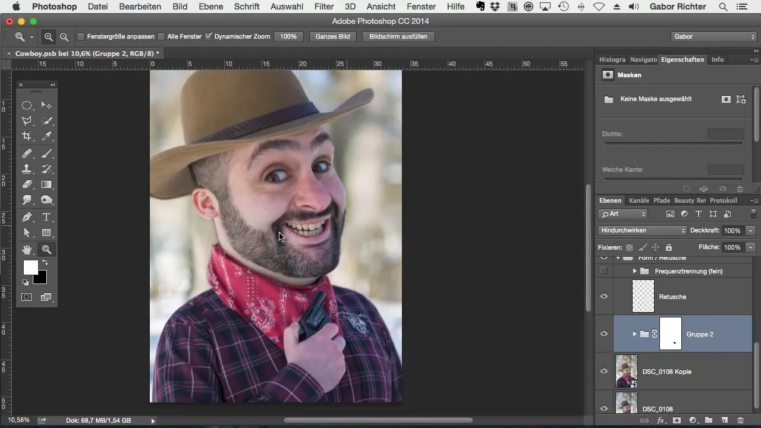Image resolution: width=761 pixels, height=428 pixels.
Task: Select the Eraser tool
Action: pos(27,184)
